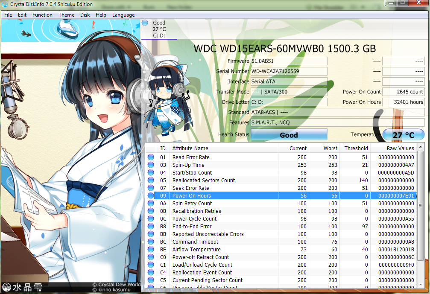Click the Threshold column header
Image resolution: width=430 pixels, height=294 pixels.
point(355,148)
